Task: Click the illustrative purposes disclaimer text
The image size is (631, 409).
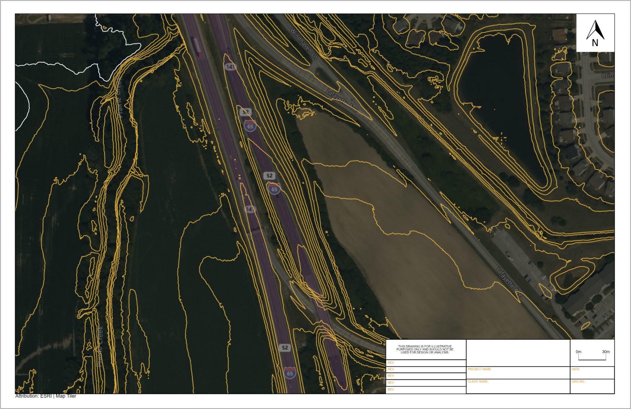Action: [x=425, y=349]
